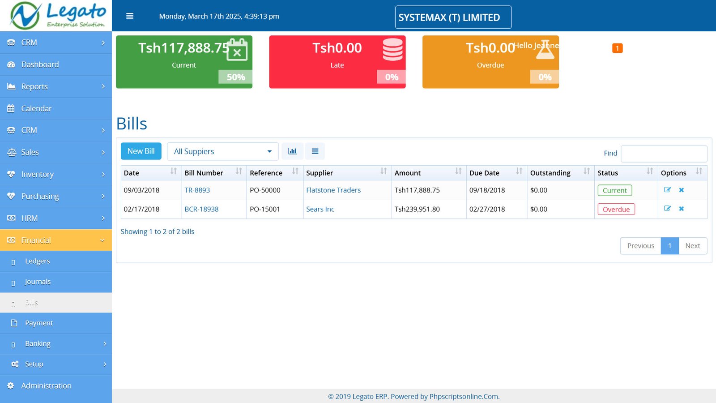Open Sears Inc supplier link
Image resolution: width=716 pixels, height=403 pixels.
(x=320, y=209)
